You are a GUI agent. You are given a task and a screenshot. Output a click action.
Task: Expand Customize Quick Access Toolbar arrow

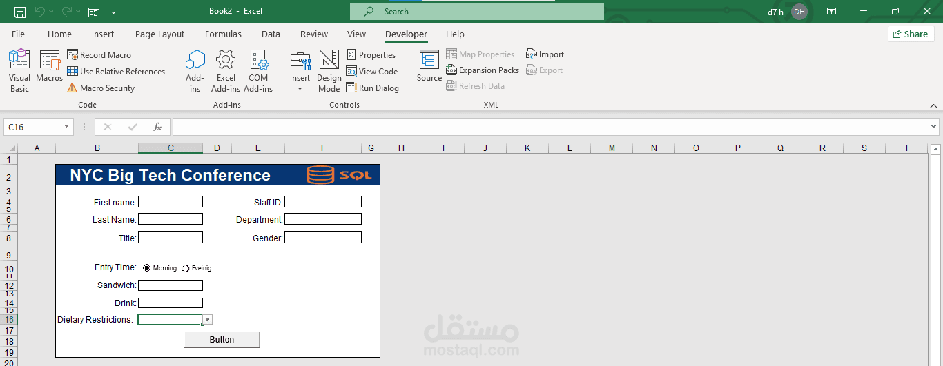pyautogui.click(x=113, y=12)
